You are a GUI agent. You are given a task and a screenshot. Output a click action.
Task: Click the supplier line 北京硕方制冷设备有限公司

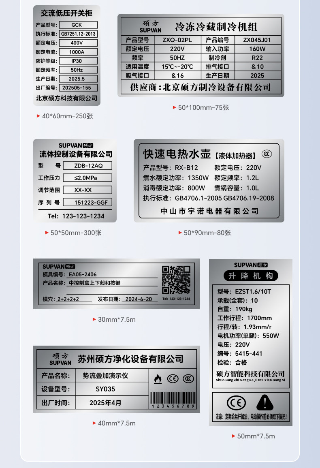201,87
